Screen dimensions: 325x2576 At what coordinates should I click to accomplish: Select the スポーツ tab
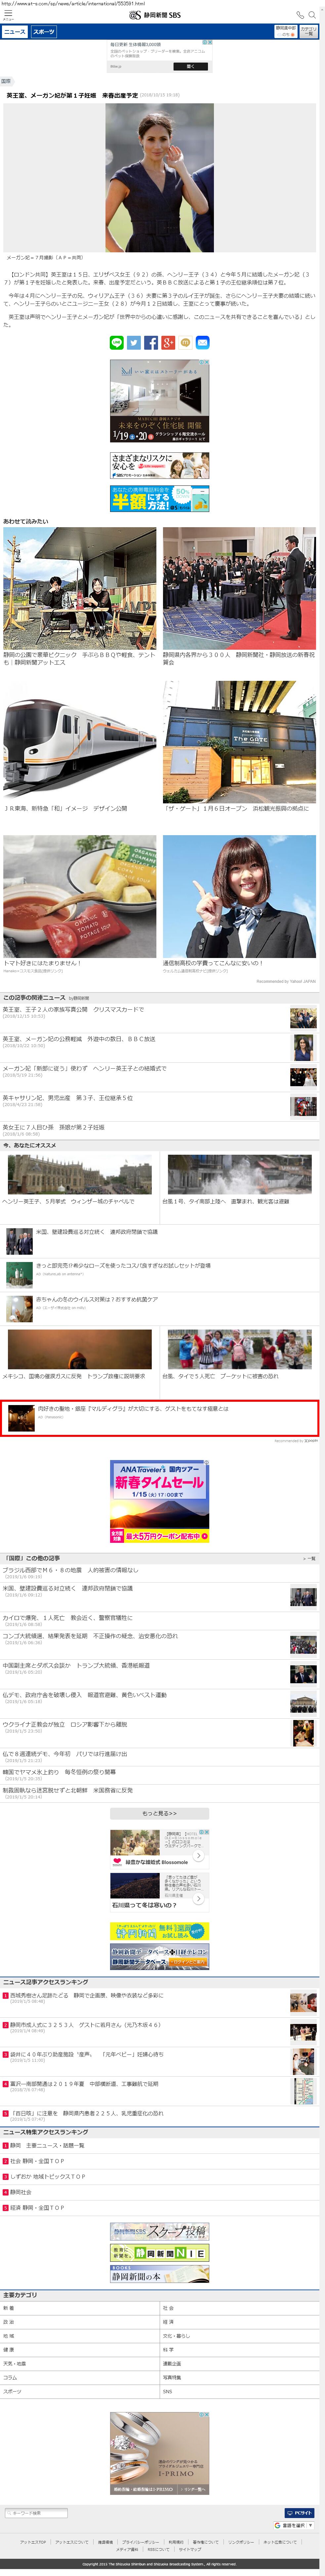pos(44,32)
